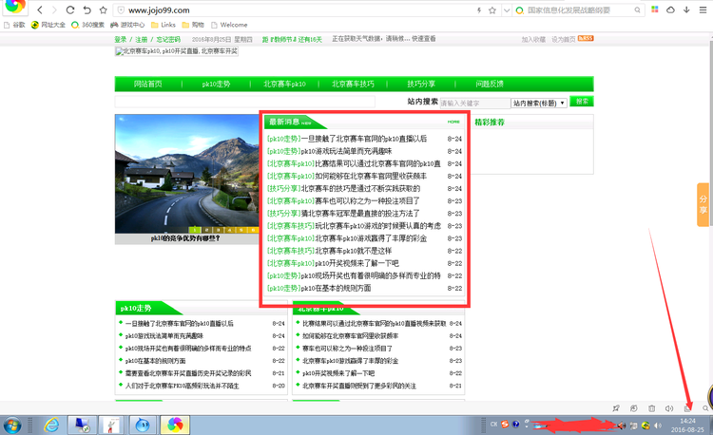The height and width of the screenshot is (435, 713).
Task: Open the Welcome bookmark
Action: pos(229,25)
